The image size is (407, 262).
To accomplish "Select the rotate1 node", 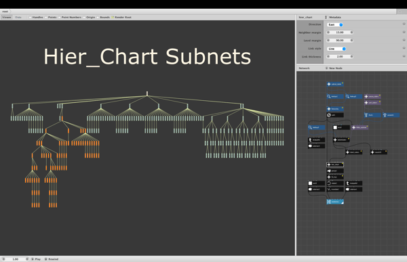I will point(335,183).
